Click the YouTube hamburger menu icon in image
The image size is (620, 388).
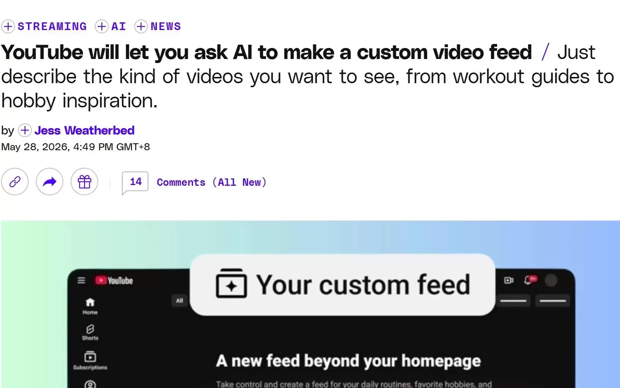[81, 280]
